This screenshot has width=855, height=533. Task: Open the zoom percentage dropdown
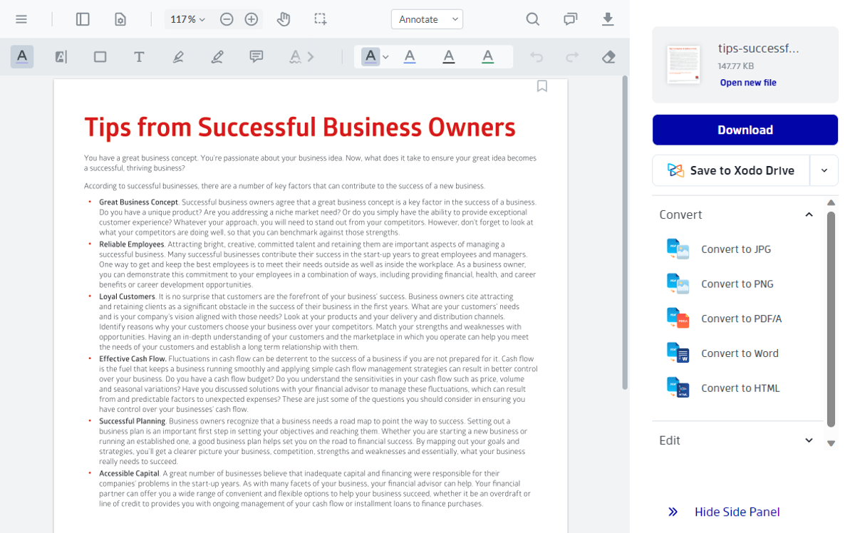tap(187, 19)
